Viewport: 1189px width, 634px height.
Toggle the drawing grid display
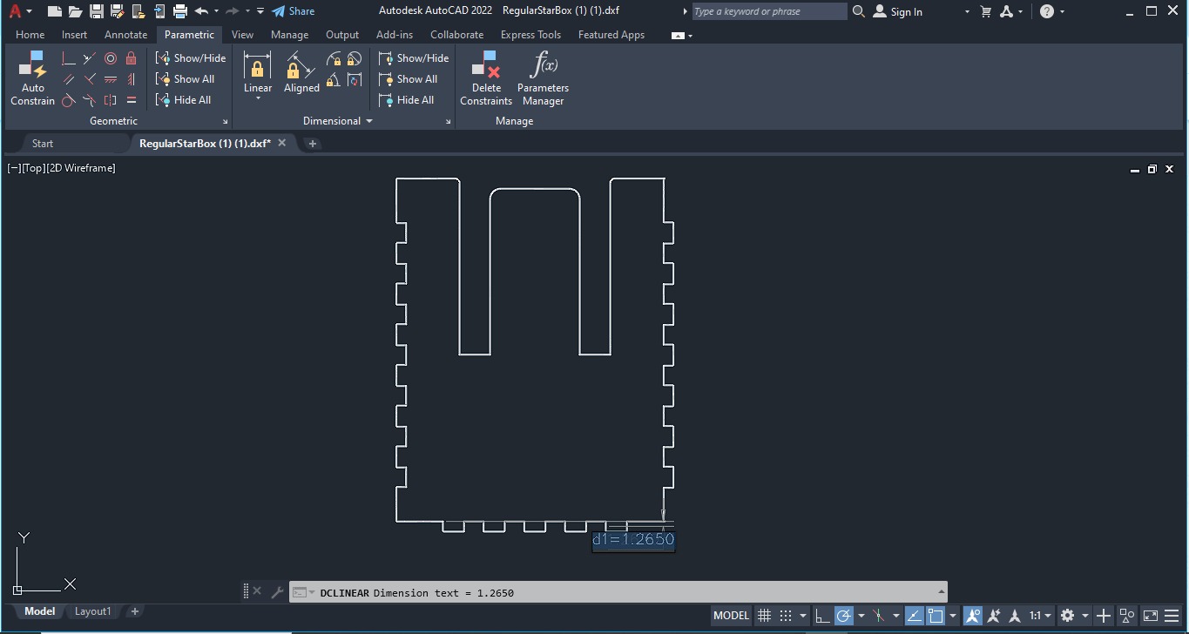click(x=764, y=616)
